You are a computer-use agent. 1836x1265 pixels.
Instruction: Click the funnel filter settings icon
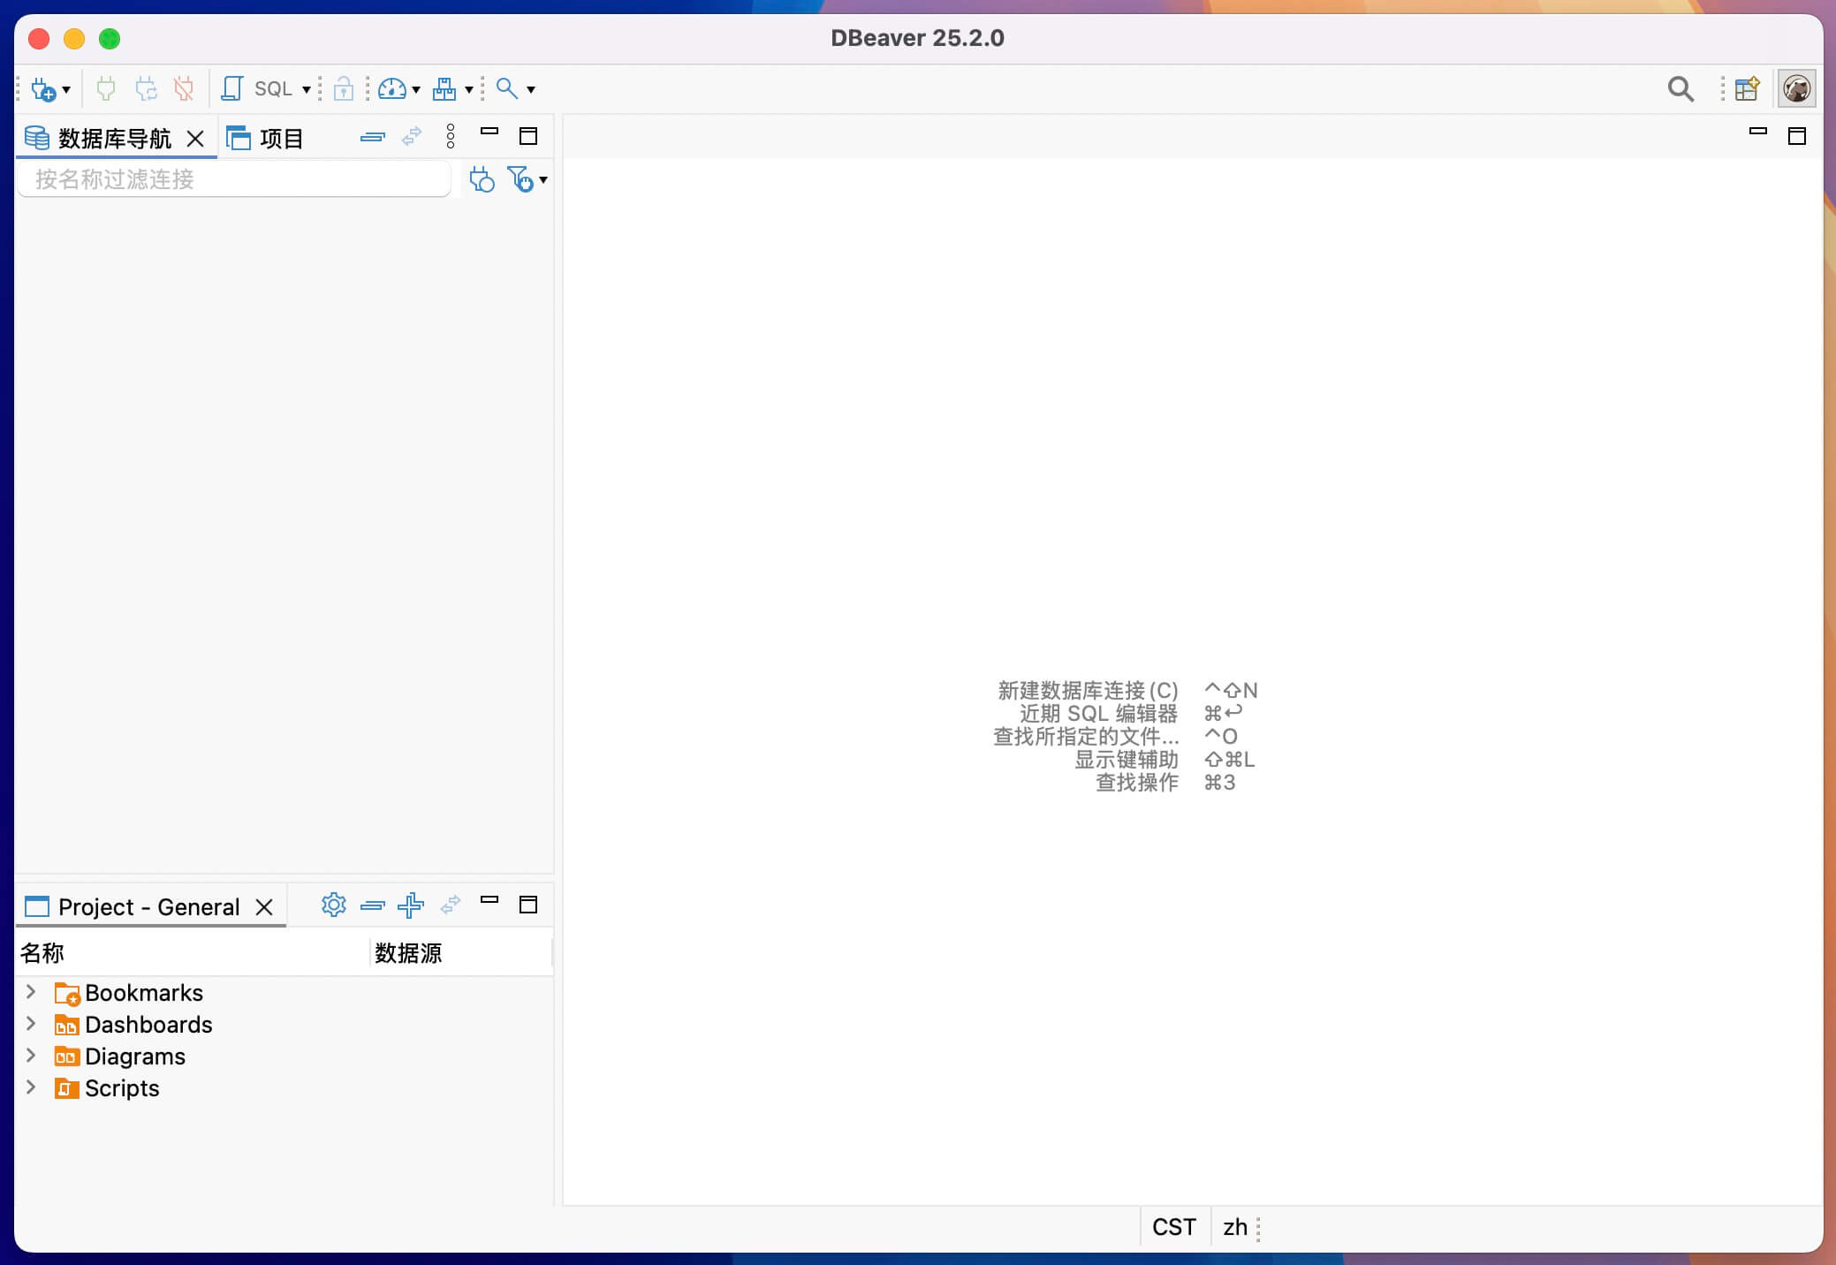[520, 179]
